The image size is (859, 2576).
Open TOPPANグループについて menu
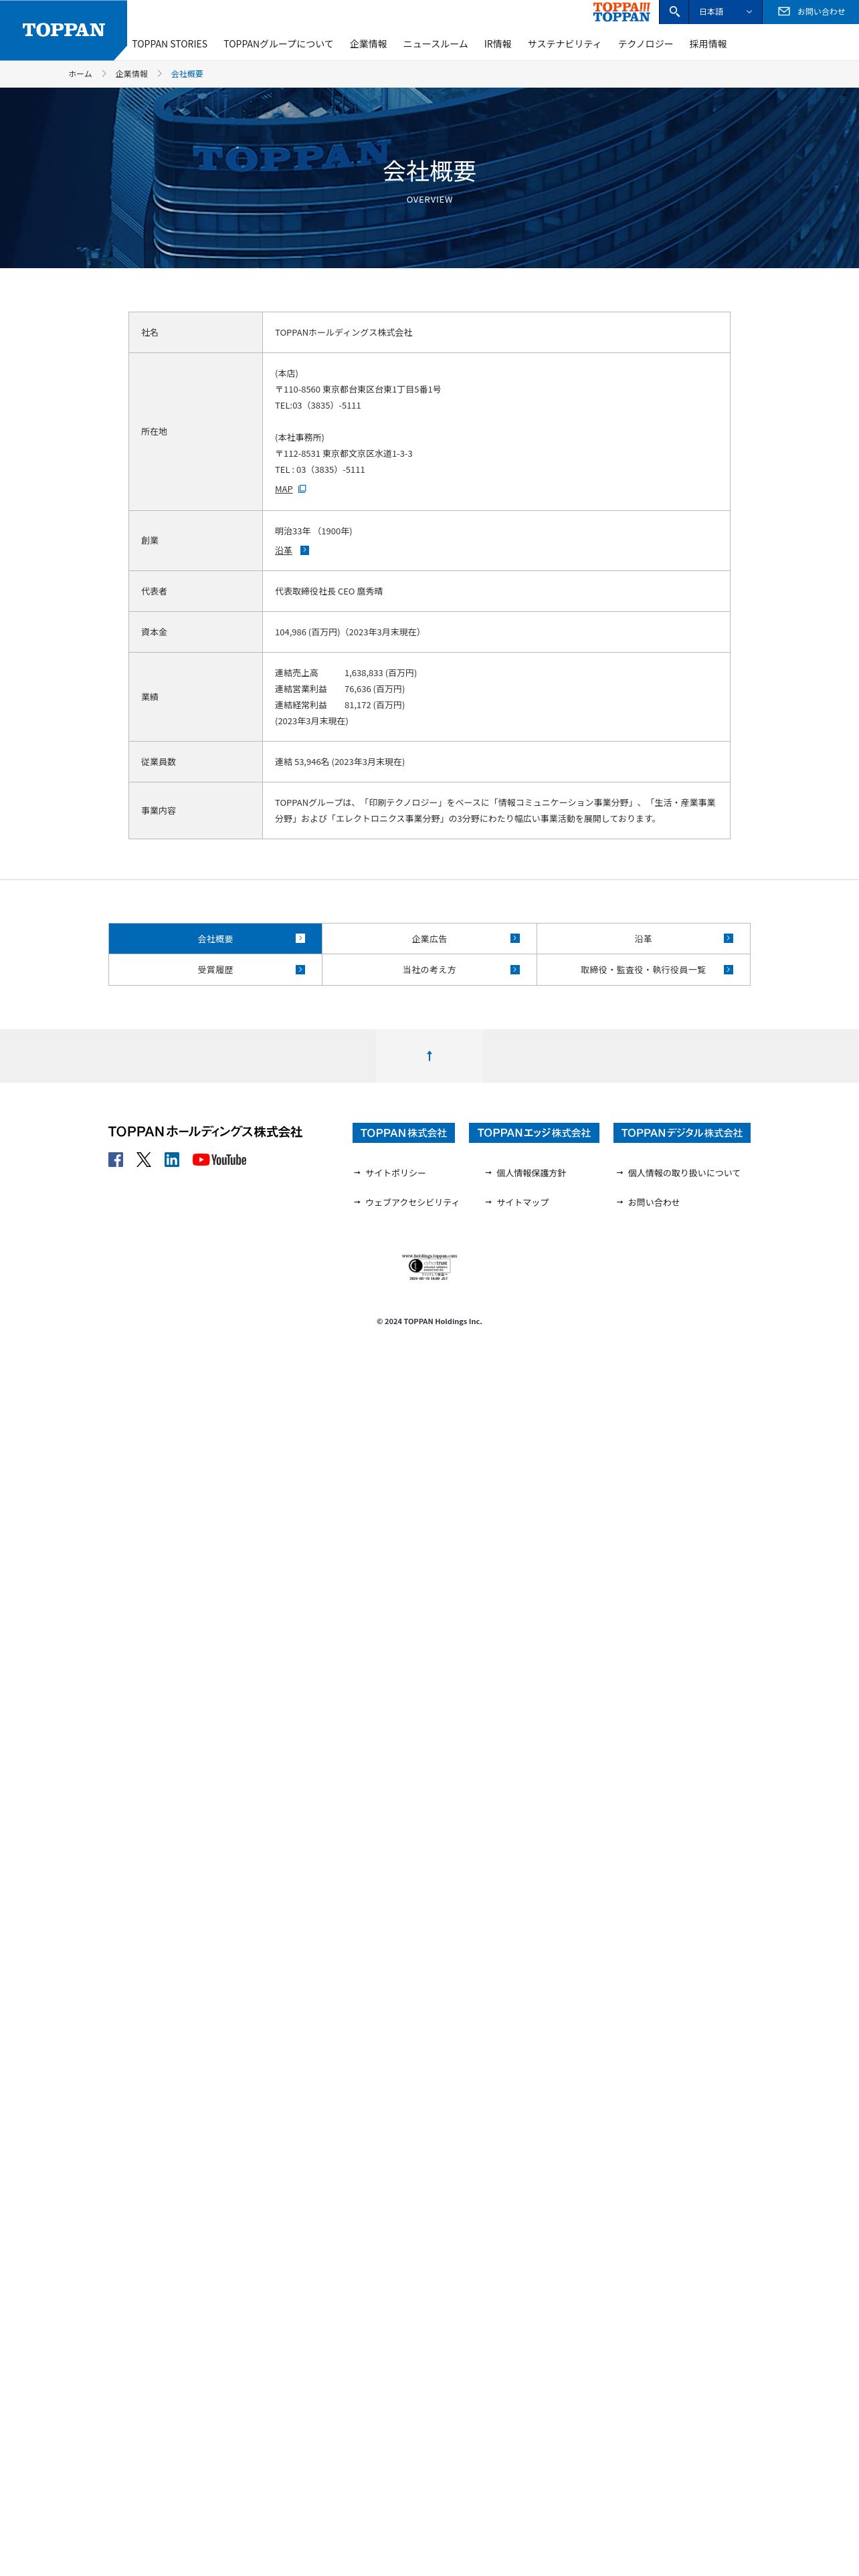click(x=278, y=44)
